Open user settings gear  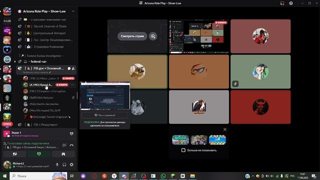pos(71,164)
